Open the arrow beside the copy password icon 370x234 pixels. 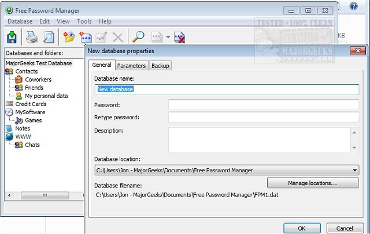(168, 37)
